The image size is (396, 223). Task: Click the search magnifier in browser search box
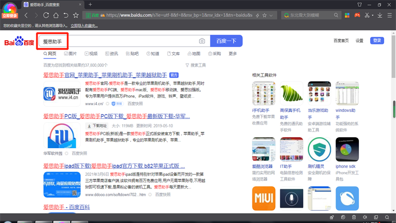(336, 15)
